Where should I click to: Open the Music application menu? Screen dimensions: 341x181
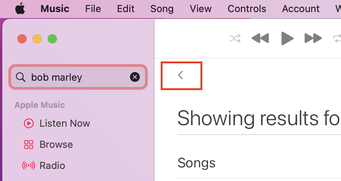pyautogui.click(x=55, y=9)
